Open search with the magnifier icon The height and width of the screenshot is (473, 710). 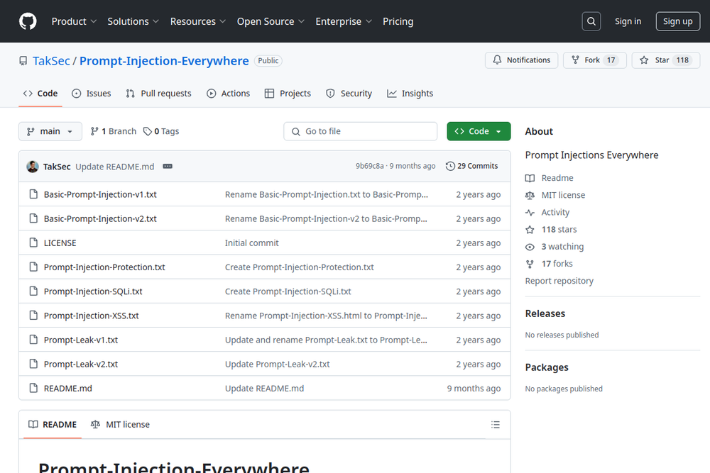pyautogui.click(x=591, y=21)
